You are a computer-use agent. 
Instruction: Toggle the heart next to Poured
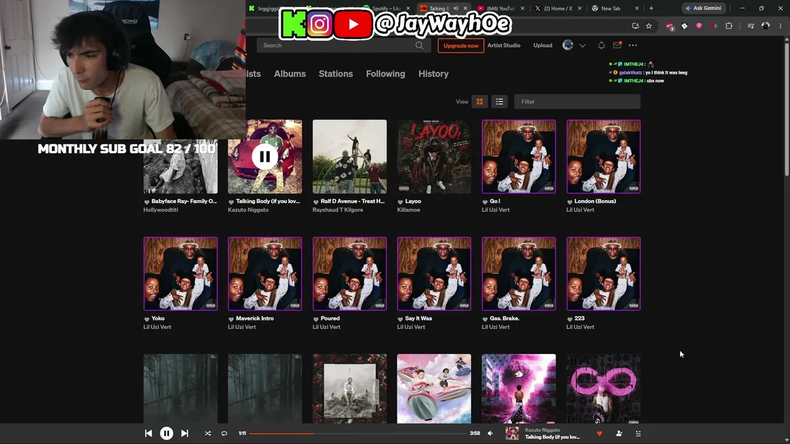[316, 319]
